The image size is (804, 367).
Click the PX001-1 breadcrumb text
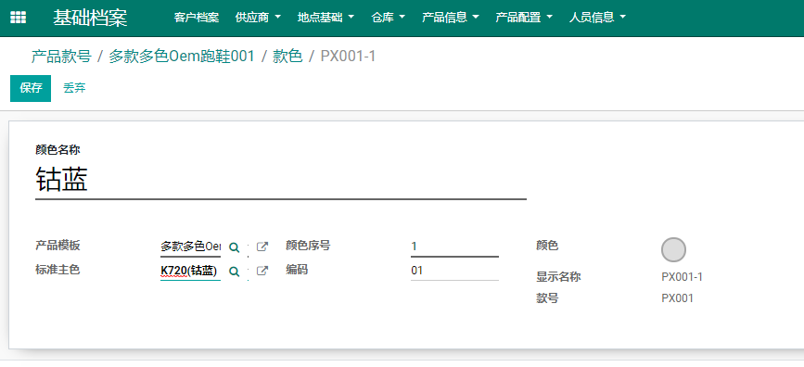348,57
